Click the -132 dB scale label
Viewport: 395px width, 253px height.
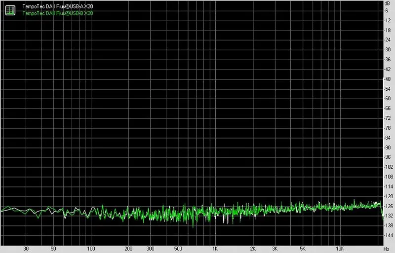pyautogui.click(x=388, y=216)
